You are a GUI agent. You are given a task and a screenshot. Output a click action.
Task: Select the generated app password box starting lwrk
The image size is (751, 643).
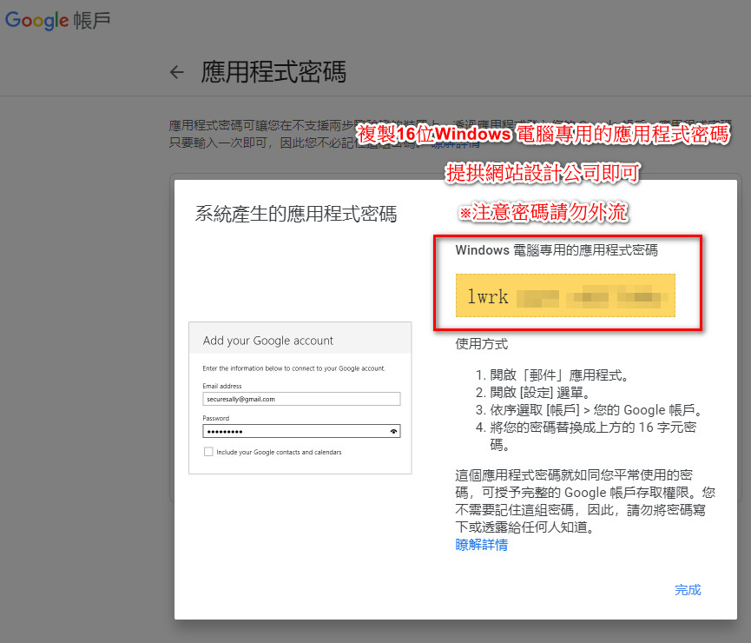point(565,295)
